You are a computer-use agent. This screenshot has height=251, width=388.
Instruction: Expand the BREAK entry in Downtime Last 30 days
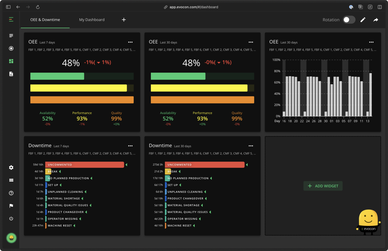coord(179,171)
